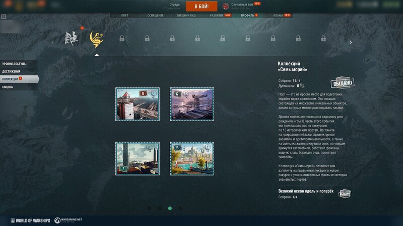403x226 pixels.
Task: Open the РАЗВИТИЕ tab
Action: (217, 16)
